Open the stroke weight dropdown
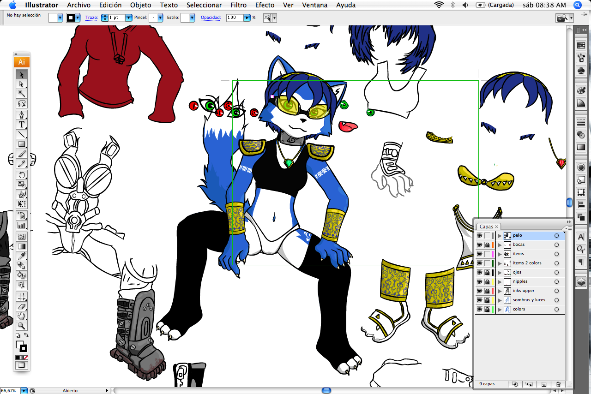Viewport: 591px width, 394px height. point(128,18)
